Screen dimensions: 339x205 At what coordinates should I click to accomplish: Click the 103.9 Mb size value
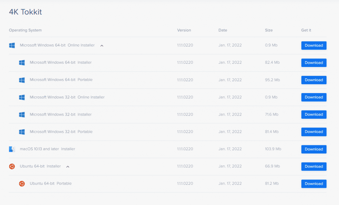tap(273, 149)
